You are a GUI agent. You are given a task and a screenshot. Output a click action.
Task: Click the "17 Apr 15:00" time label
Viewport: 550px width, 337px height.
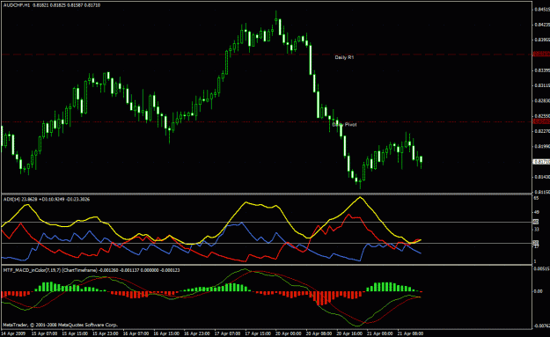click(258, 333)
